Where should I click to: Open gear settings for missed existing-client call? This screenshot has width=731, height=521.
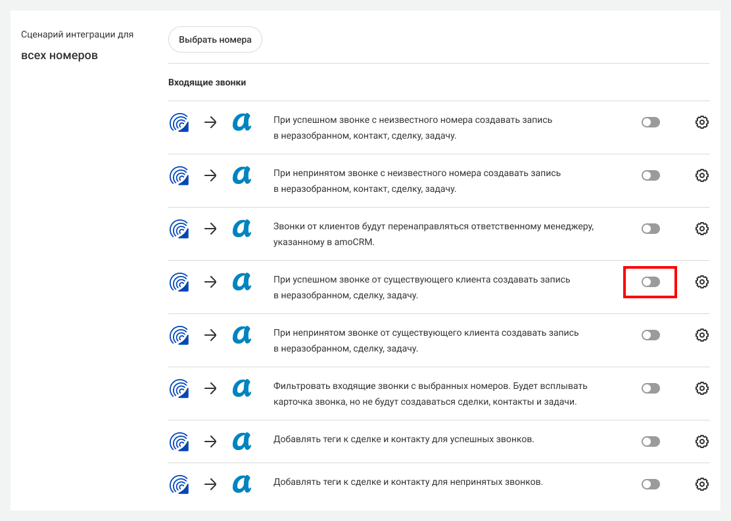[701, 334]
